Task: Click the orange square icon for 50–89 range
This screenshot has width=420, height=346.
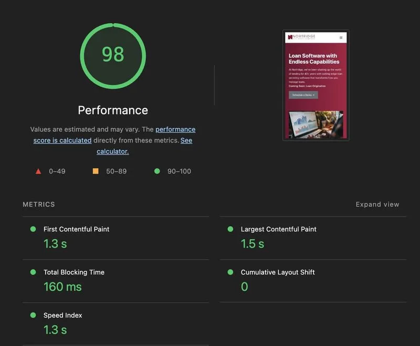Action: [96, 171]
